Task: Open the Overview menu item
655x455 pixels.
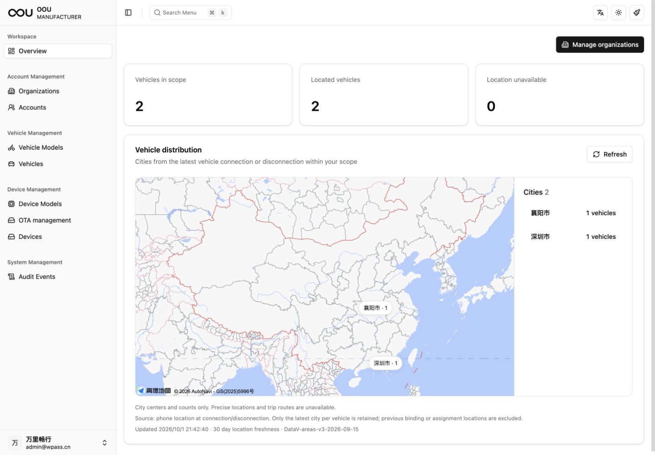Action: (58, 51)
